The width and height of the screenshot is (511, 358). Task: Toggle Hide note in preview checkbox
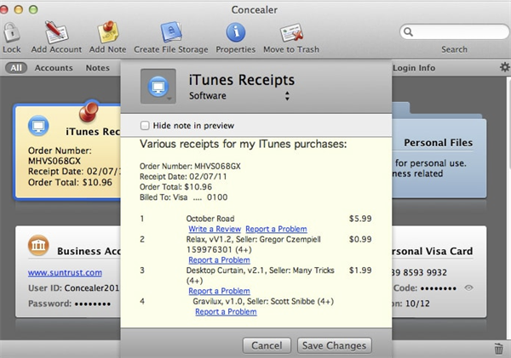click(x=145, y=125)
